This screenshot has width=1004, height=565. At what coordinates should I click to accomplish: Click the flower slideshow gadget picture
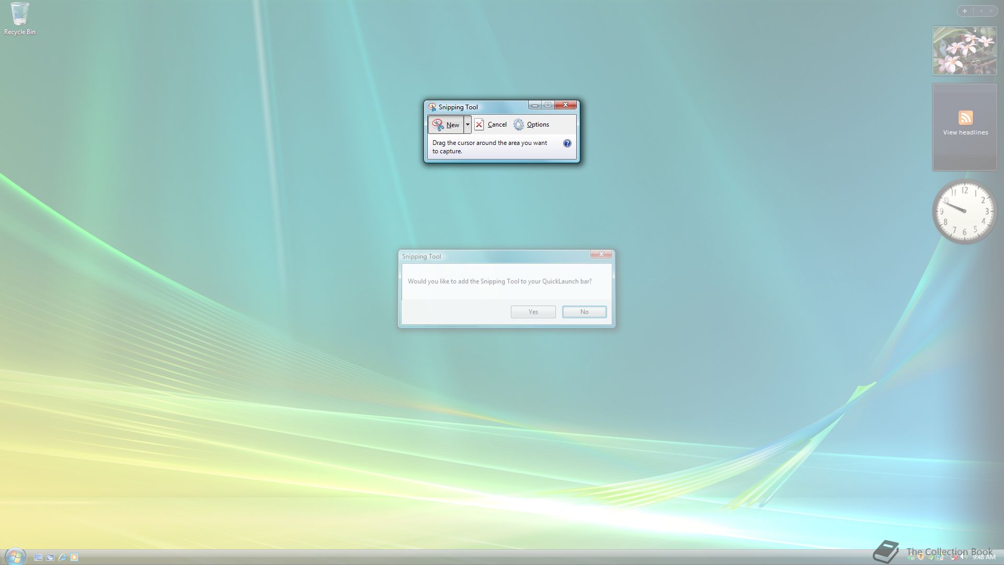[964, 51]
